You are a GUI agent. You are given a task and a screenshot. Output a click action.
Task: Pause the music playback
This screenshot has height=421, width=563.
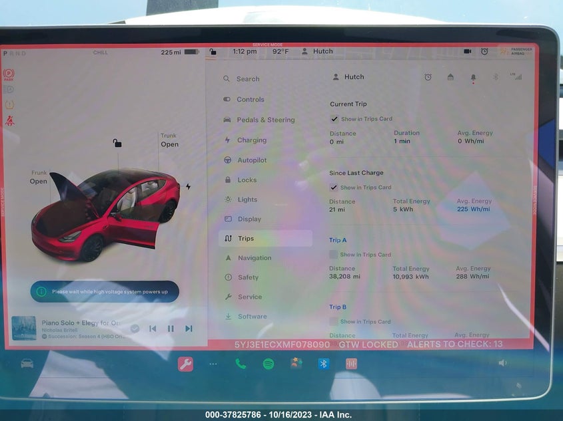(171, 329)
